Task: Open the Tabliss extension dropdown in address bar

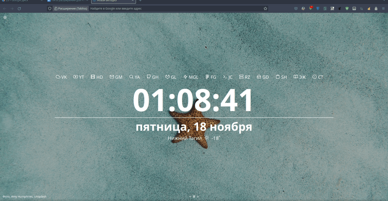Action: pos(70,8)
